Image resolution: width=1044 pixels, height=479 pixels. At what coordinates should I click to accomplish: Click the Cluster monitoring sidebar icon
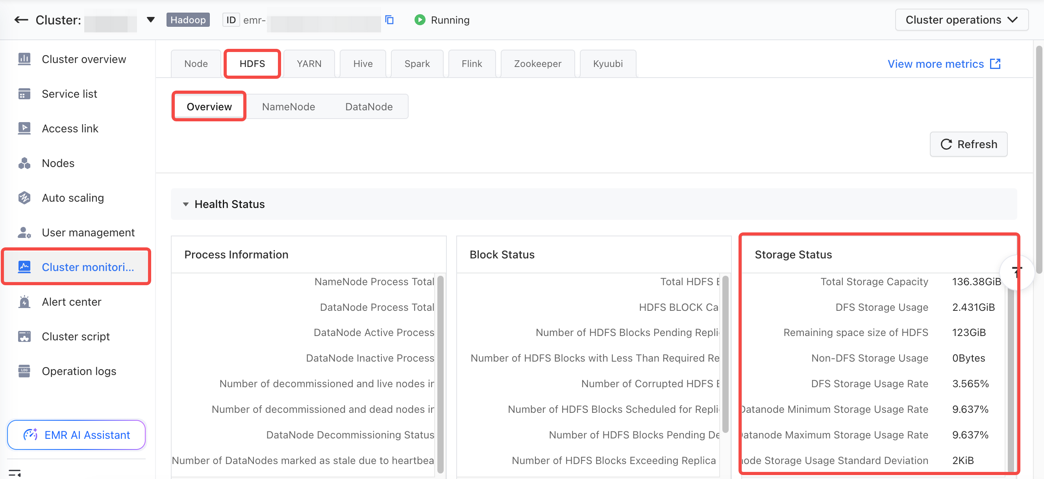24,267
